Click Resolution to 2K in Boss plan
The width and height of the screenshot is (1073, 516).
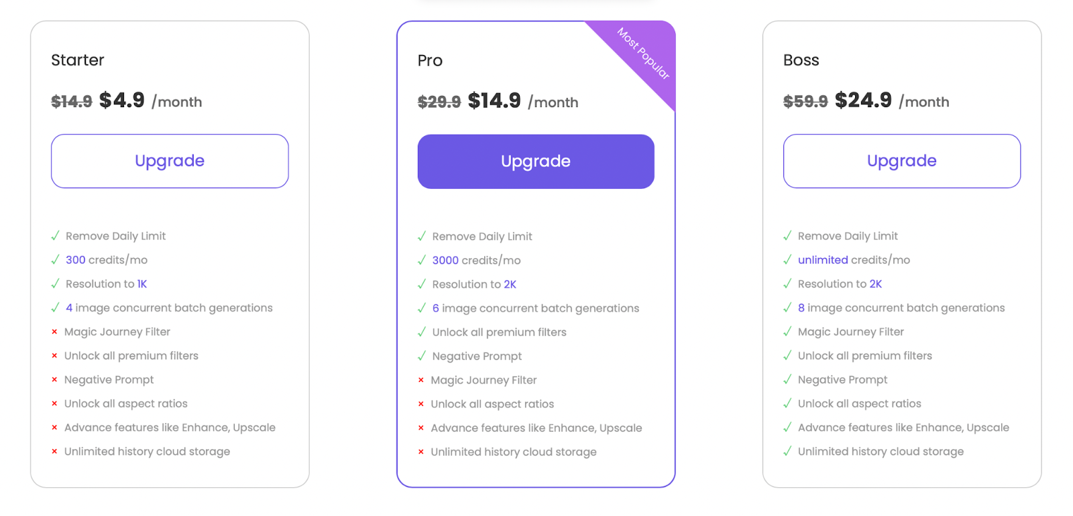(x=840, y=284)
